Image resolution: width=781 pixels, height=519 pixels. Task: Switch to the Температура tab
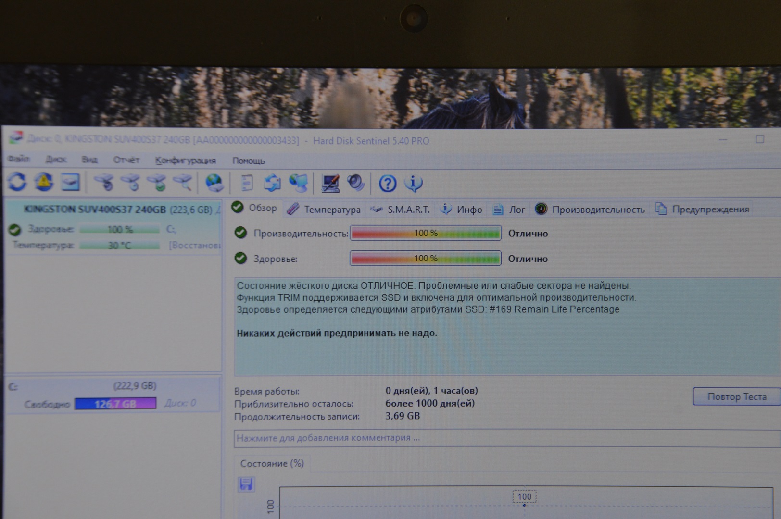324,210
